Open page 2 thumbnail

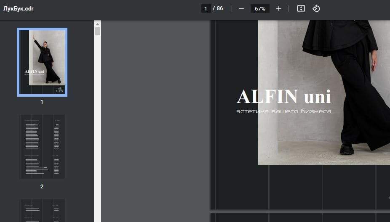42,146
